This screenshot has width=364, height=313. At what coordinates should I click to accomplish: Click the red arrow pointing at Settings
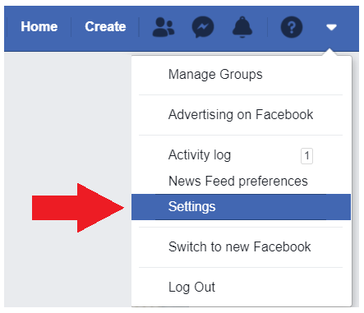(78, 208)
